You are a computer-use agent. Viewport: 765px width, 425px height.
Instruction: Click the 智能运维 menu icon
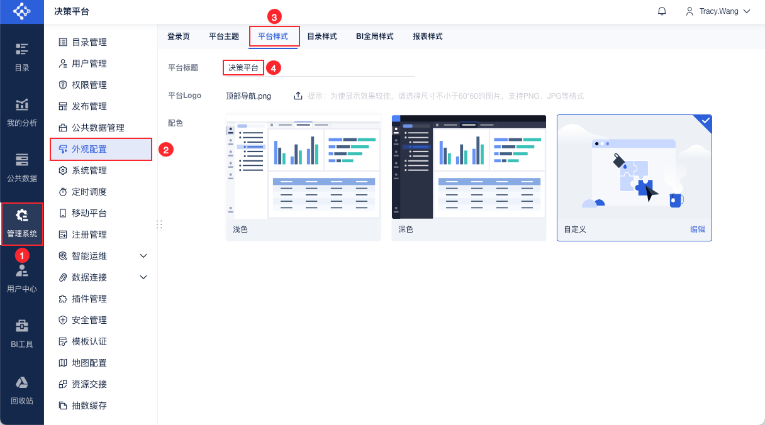pyautogui.click(x=62, y=256)
